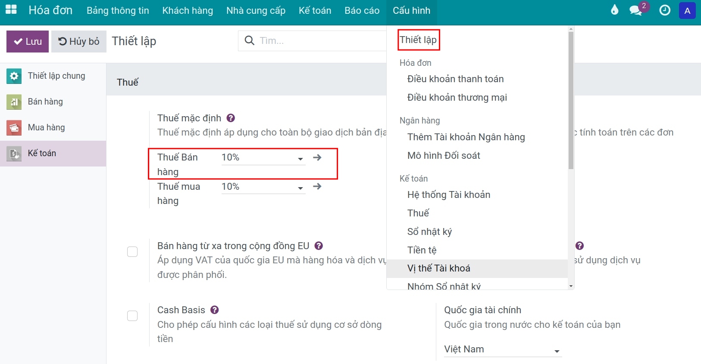This screenshot has width=701, height=364.
Task: Click the Hủy bỏ discard button
Action: pyautogui.click(x=79, y=41)
